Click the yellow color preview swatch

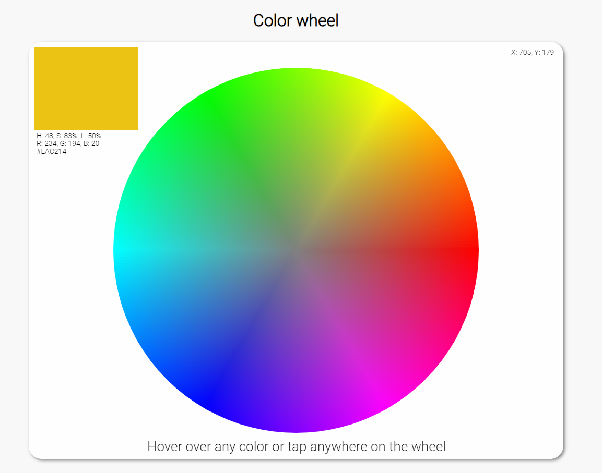[x=86, y=88]
